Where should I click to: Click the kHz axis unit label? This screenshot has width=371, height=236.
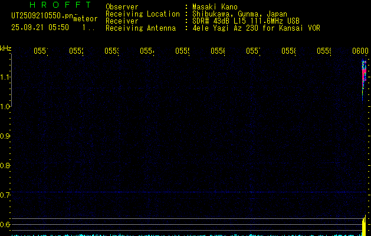coord(6,48)
